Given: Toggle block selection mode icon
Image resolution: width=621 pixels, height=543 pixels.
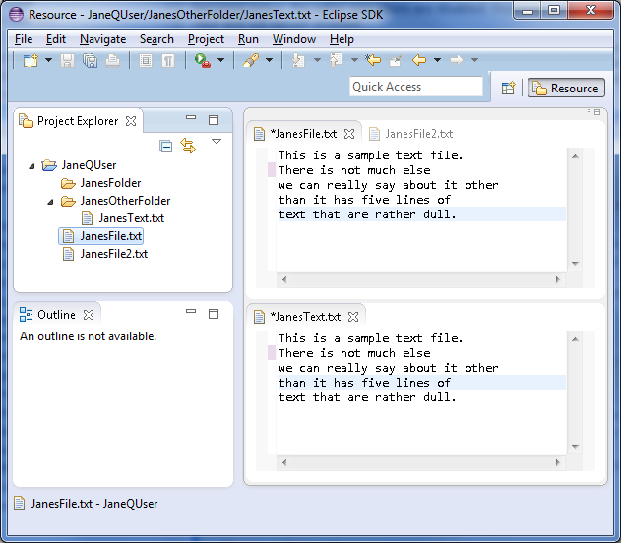Looking at the screenshot, I should (146, 60).
